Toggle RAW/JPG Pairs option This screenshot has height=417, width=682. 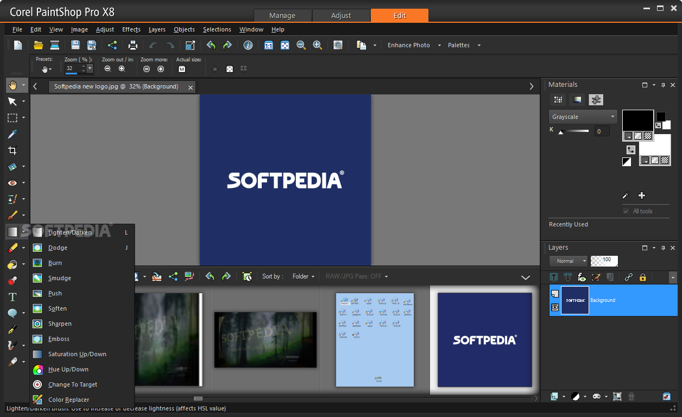(356, 276)
